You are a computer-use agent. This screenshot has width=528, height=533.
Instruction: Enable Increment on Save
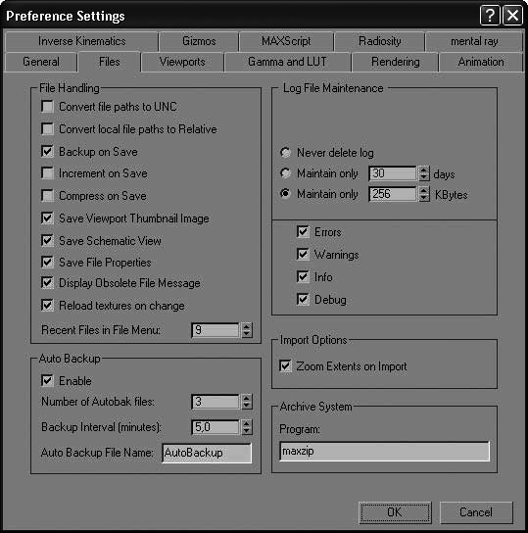[x=47, y=173]
